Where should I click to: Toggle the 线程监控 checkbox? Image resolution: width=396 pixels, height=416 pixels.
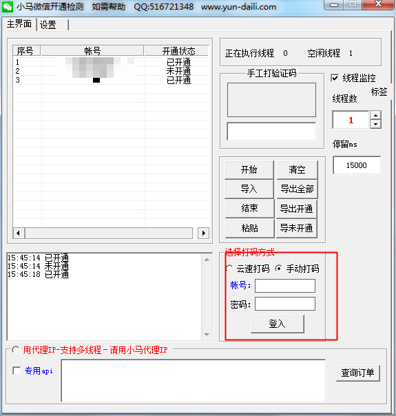pos(335,78)
